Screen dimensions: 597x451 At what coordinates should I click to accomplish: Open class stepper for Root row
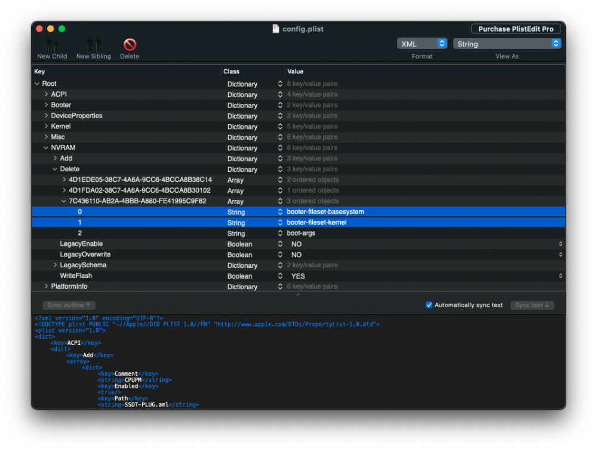tap(280, 84)
